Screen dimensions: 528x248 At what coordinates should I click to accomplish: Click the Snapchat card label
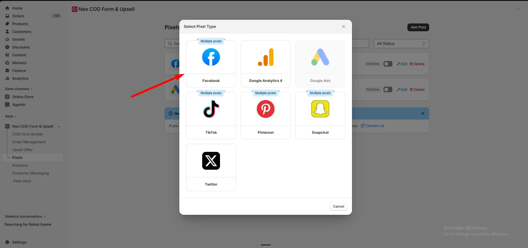320,132
